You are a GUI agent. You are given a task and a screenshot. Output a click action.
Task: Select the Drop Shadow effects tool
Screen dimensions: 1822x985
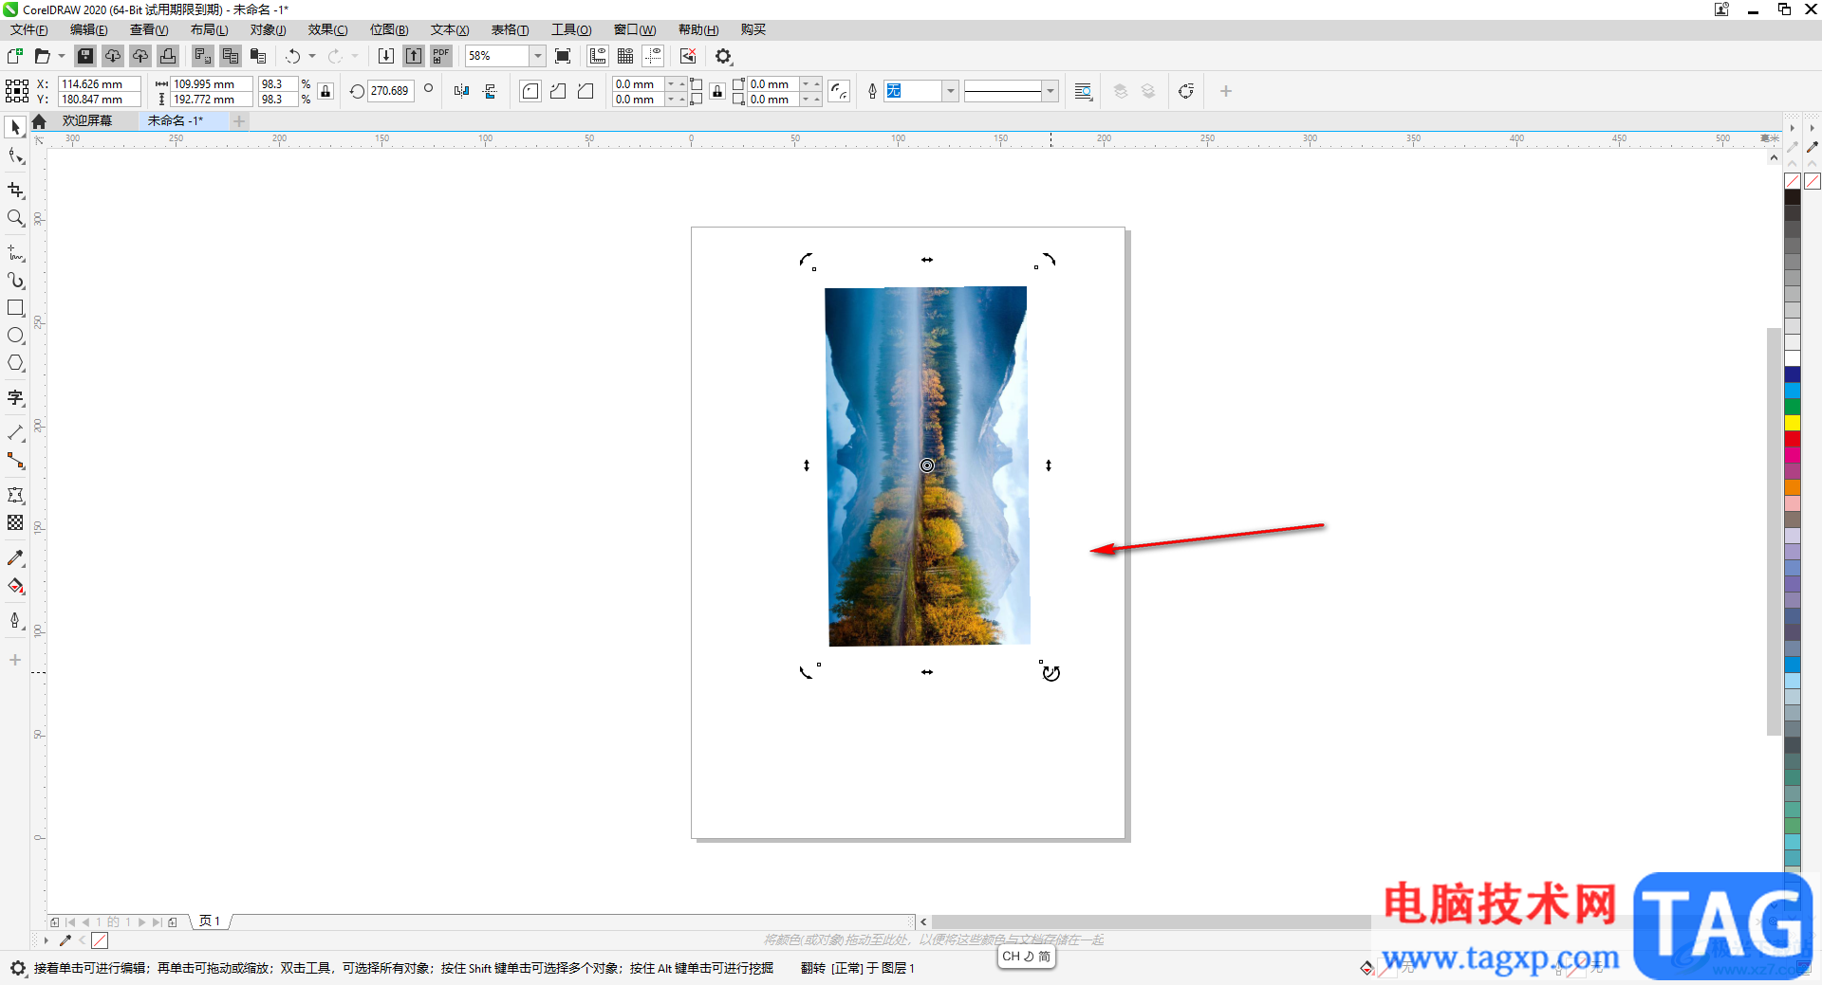pyautogui.click(x=15, y=495)
